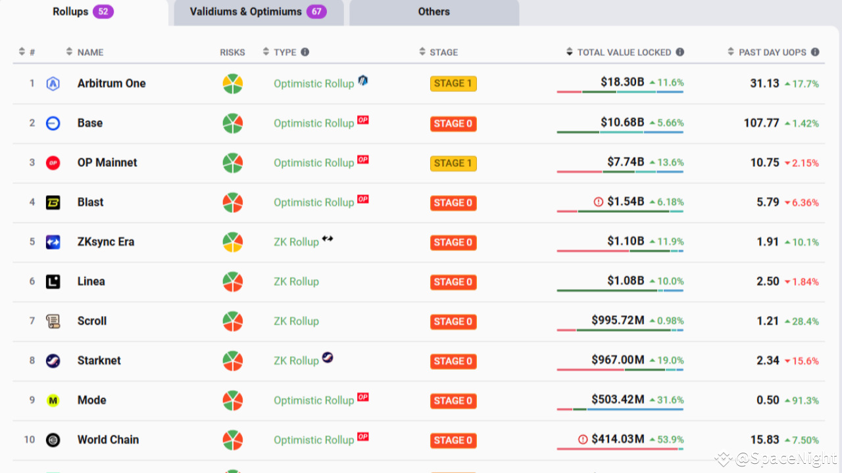Screen dimensions: 842x473
Task: Sort table by Stage column
Action: [x=439, y=52]
